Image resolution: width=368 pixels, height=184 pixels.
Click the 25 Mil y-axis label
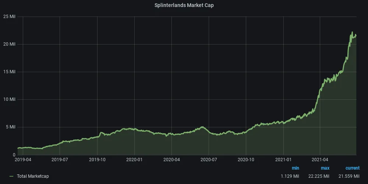9,17
